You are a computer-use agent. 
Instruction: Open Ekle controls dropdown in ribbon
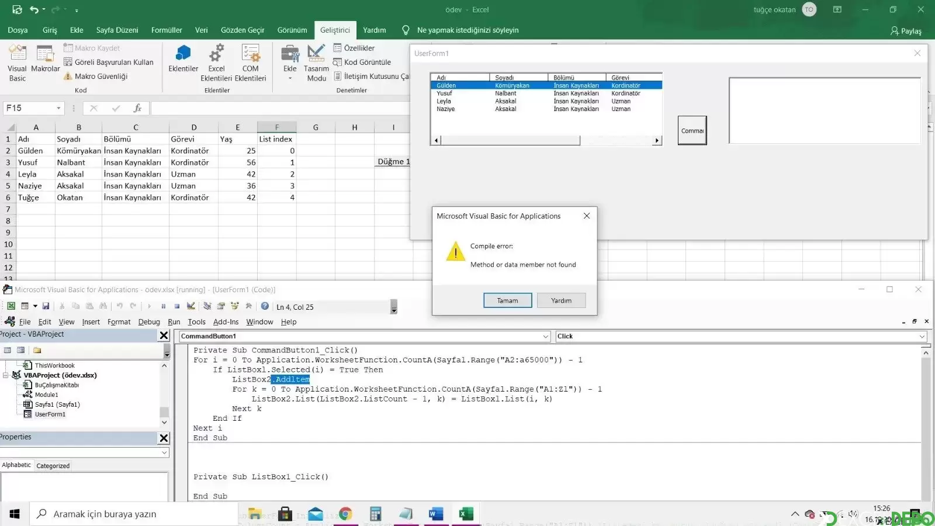click(290, 63)
